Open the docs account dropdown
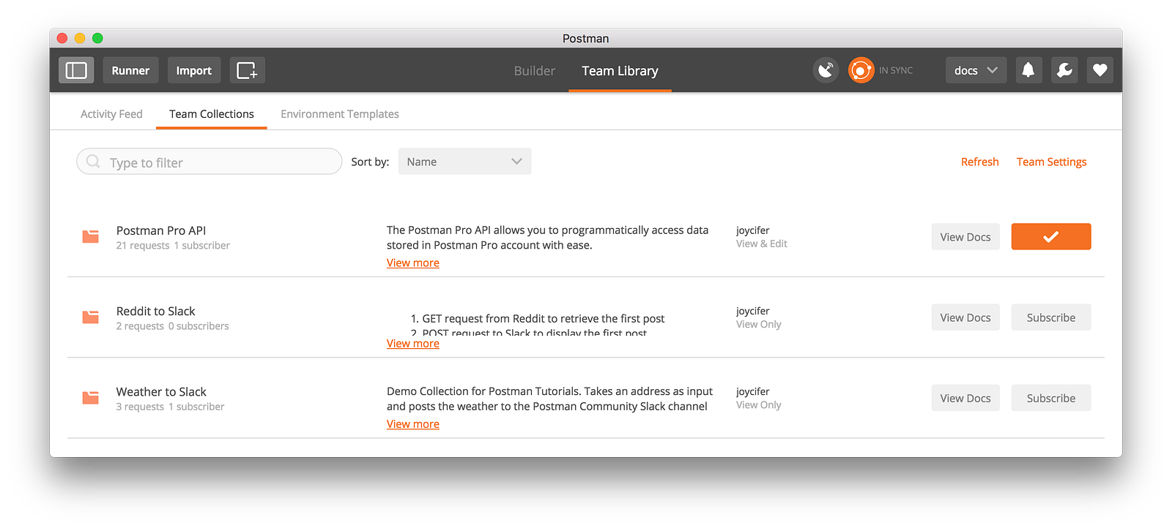This screenshot has height=528, width=1172. click(x=976, y=70)
